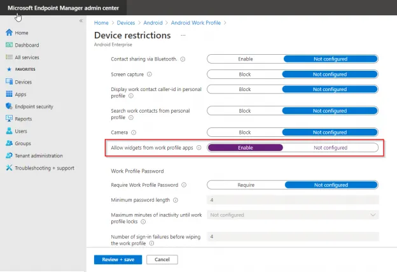Click the Home icon in sidebar

pos(9,32)
